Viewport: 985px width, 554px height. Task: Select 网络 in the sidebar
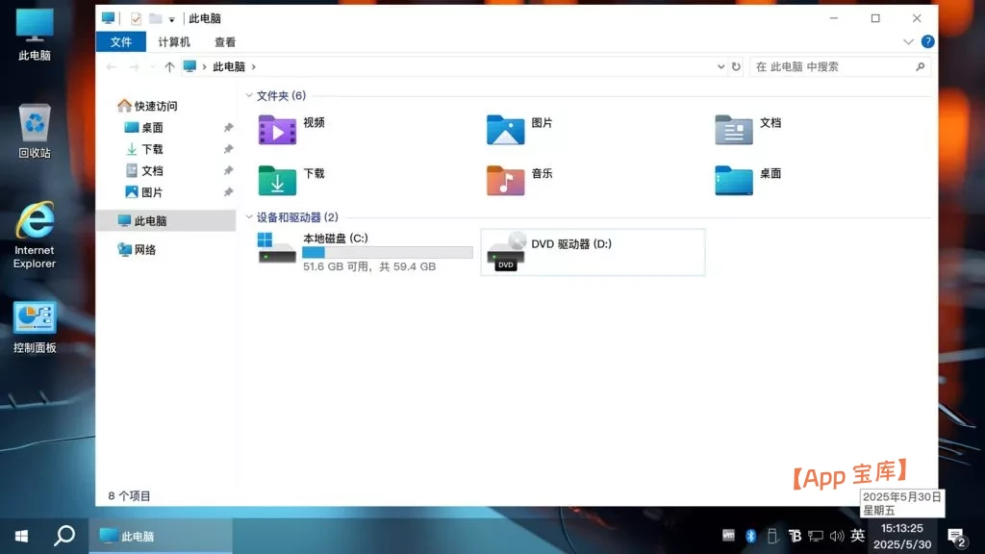pos(144,248)
